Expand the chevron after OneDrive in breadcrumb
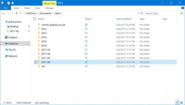Screen dimensions: 185x105 (x=38, y=13)
